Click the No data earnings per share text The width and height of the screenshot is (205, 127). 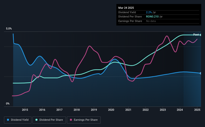coord(151,21)
